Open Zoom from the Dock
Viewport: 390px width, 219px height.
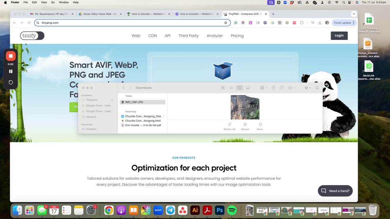coord(158,210)
